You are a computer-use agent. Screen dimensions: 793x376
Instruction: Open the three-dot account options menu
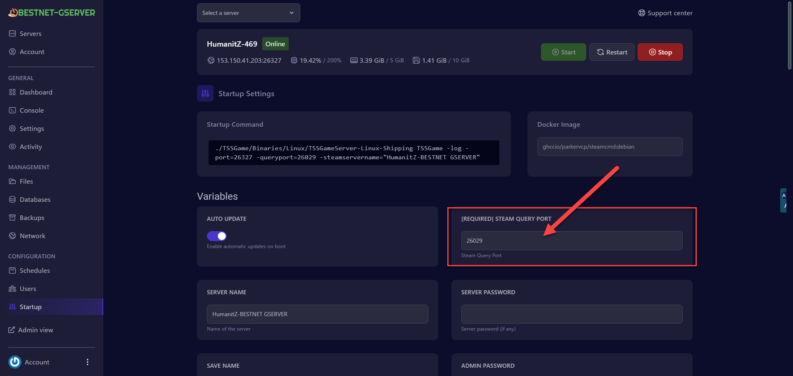pos(88,362)
